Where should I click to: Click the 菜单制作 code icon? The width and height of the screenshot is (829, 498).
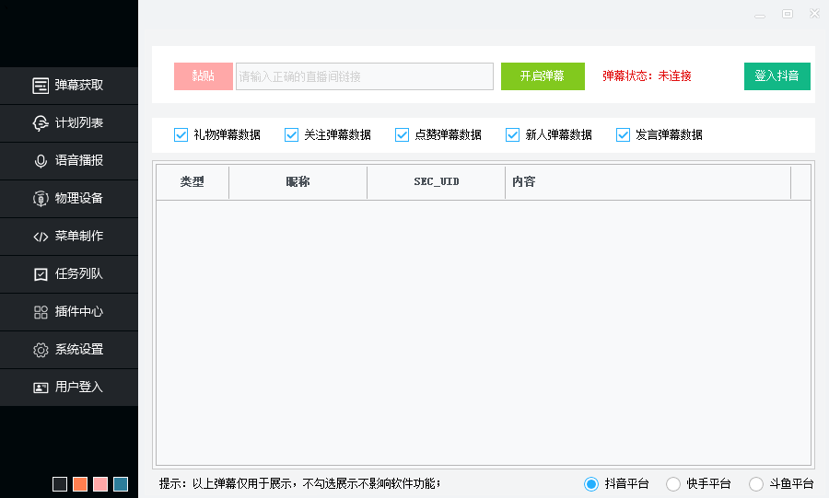(41, 237)
